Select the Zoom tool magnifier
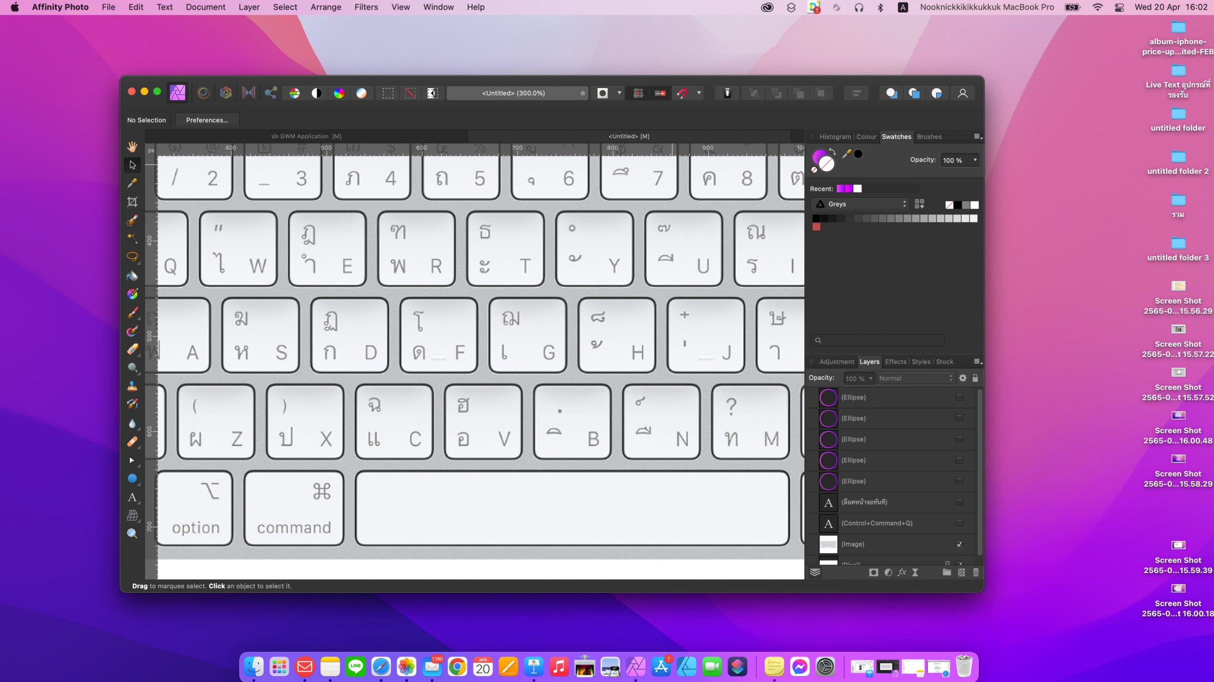The image size is (1214, 682). (x=132, y=534)
